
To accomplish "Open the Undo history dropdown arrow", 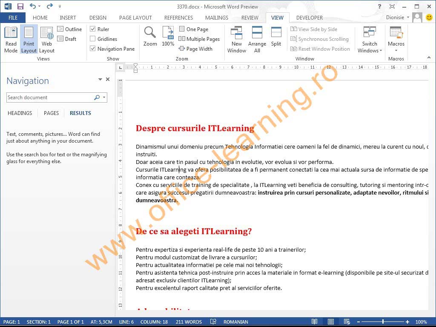I will point(40,6).
